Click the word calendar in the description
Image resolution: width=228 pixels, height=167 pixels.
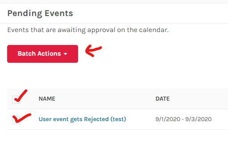tap(154, 30)
